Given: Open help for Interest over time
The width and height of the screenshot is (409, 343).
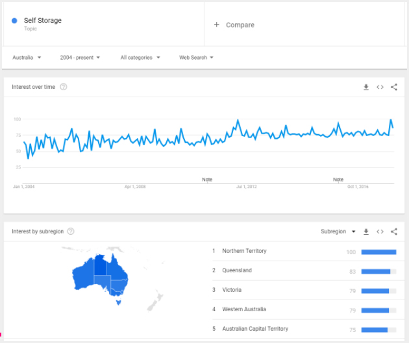Looking at the screenshot, I should 64,87.
